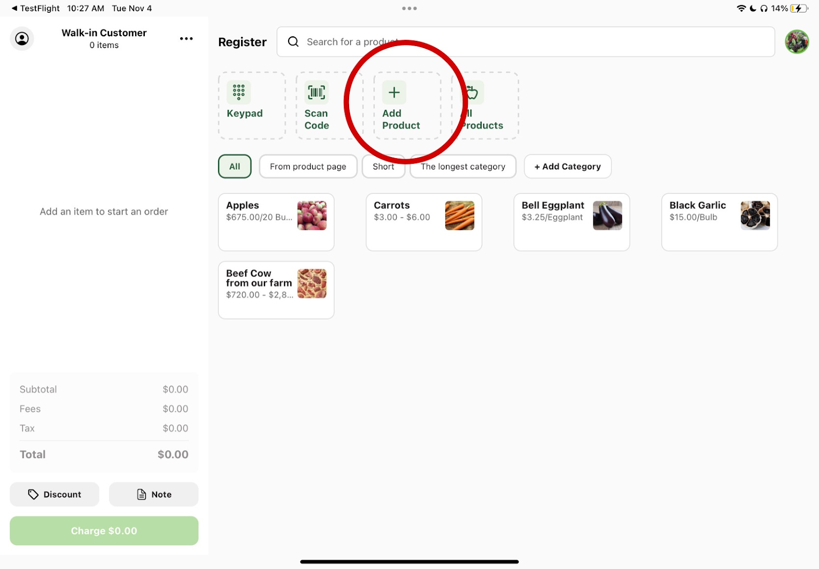819x569 pixels.
Task: Tap the Add Product plus icon
Action: 394,93
